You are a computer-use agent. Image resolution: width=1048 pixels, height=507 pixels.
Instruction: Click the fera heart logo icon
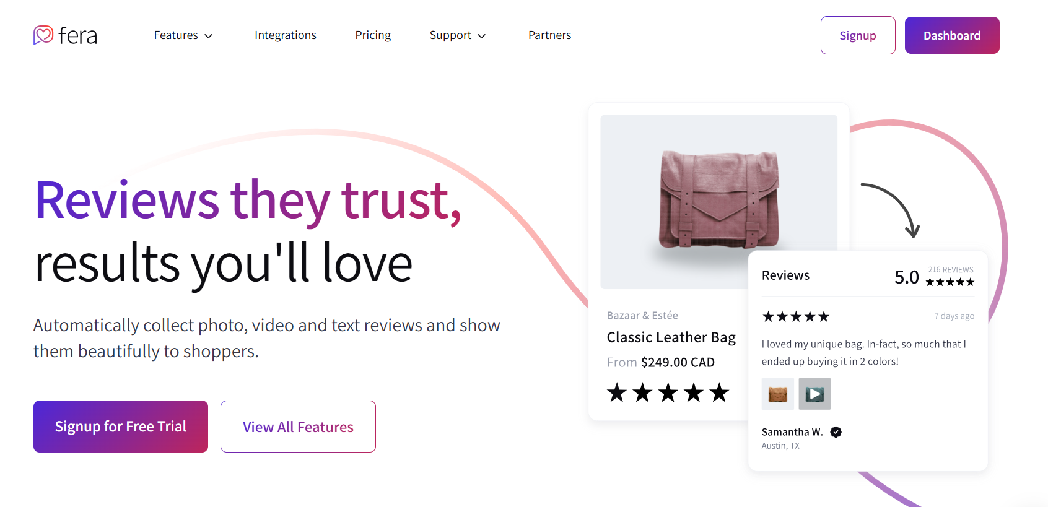click(43, 35)
